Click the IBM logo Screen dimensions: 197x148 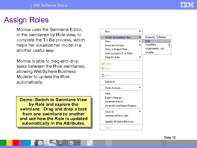point(187,5)
